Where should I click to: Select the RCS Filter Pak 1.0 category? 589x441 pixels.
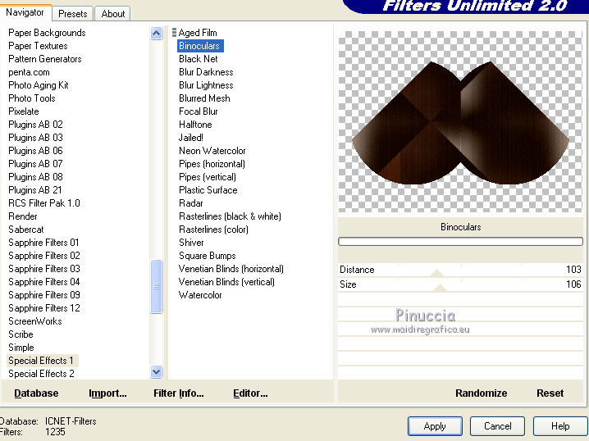pos(44,203)
